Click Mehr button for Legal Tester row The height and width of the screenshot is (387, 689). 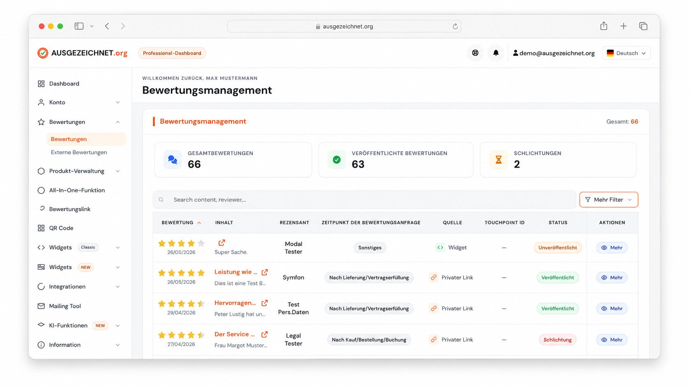click(x=612, y=340)
